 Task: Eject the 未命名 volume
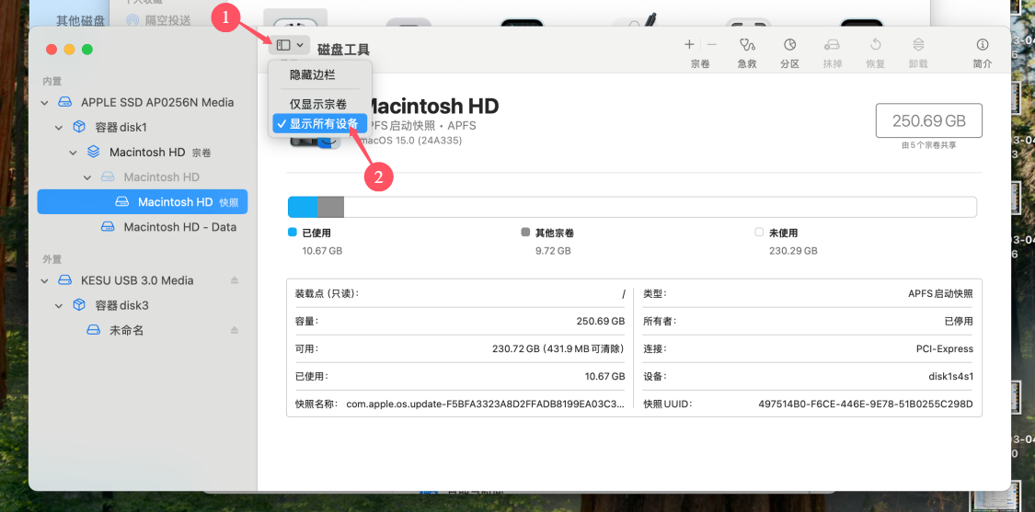tap(235, 330)
